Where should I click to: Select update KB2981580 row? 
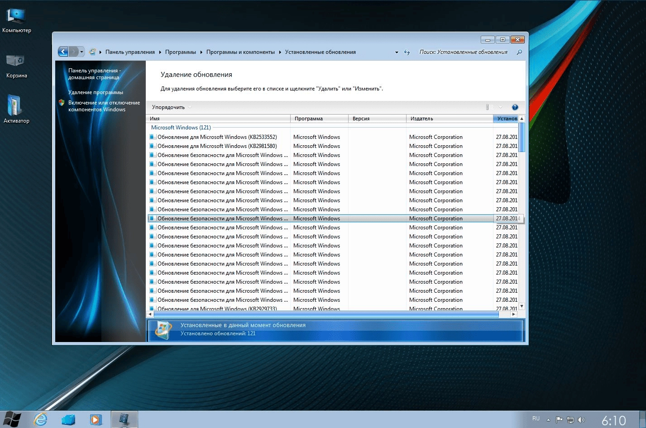point(333,146)
